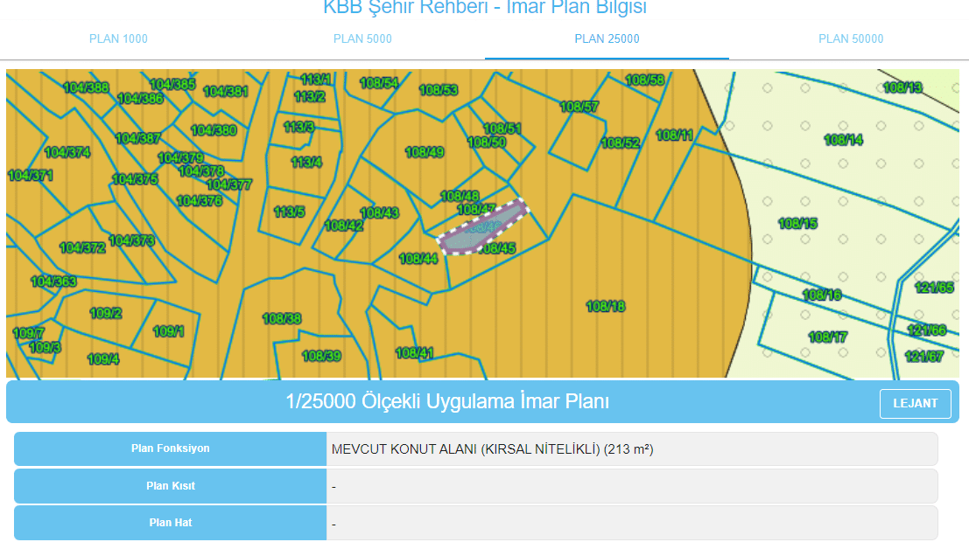Go to the PLAN 50000 tab
The image size is (969, 556).
point(851,38)
